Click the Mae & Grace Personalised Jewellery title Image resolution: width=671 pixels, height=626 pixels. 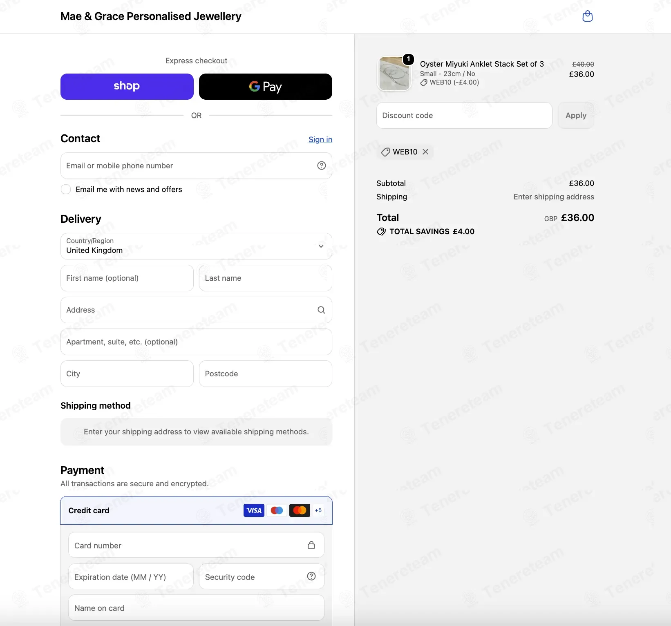[x=151, y=16]
